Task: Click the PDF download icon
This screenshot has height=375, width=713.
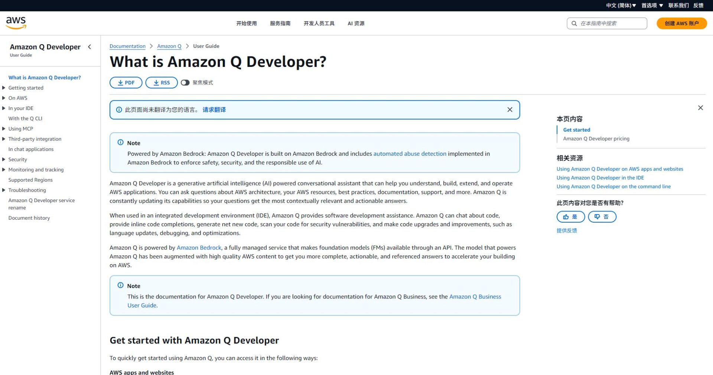Action: click(x=120, y=83)
